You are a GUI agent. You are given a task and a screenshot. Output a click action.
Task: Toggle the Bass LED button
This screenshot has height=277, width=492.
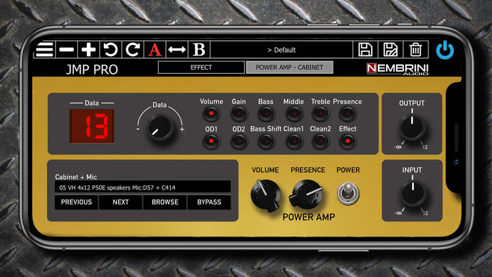pos(266,113)
